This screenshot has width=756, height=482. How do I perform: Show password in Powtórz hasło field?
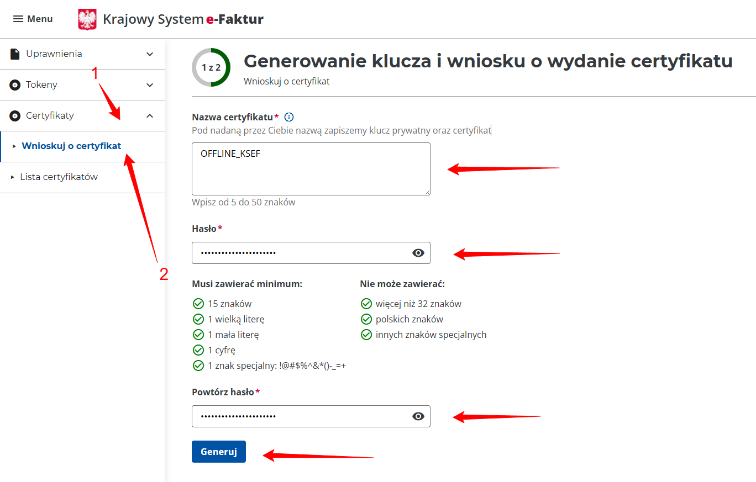pyautogui.click(x=418, y=416)
